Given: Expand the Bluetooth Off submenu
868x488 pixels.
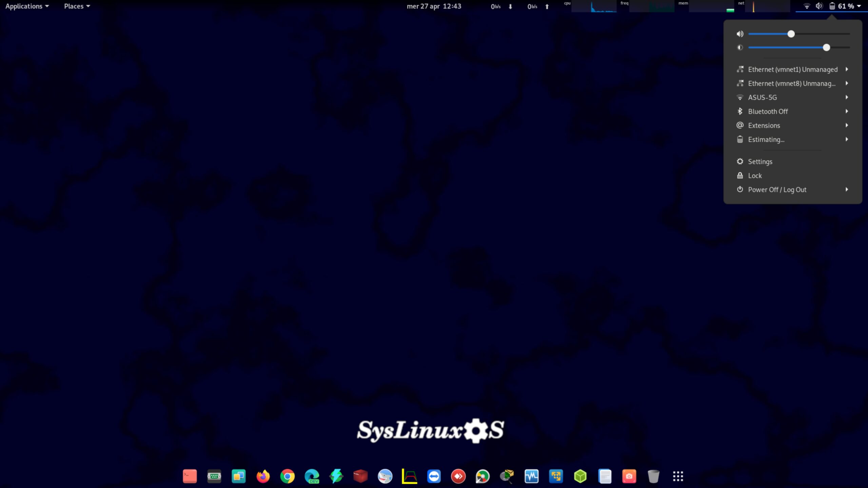Looking at the screenshot, I should click(x=793, y=111).
